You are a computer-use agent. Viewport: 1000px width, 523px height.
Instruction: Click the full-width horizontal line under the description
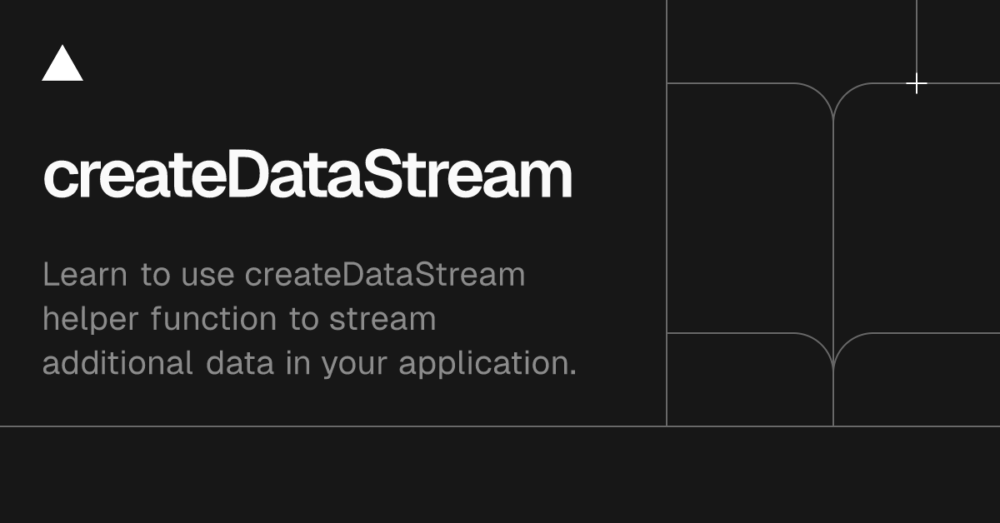click(x=500, y=426)
